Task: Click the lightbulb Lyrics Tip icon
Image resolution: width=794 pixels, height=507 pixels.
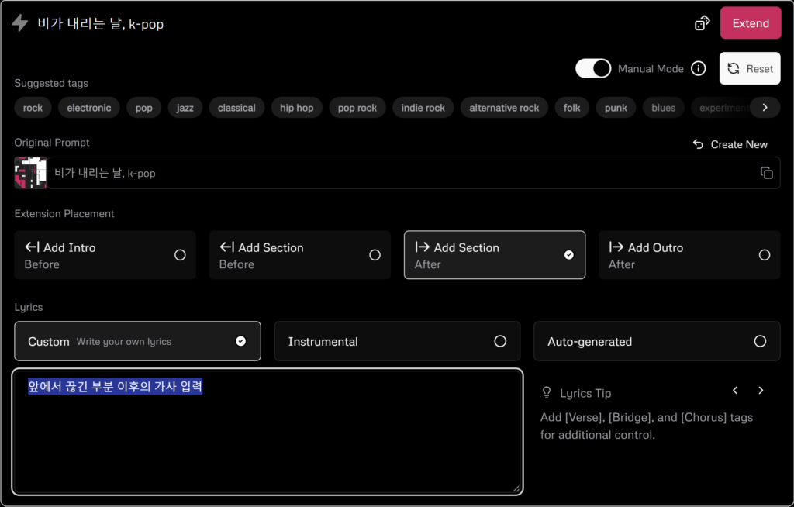Action: pos(547,393)
